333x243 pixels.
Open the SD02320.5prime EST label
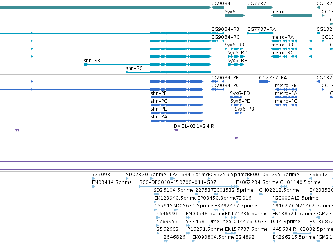pyautogui.click(x=146, y=175)
